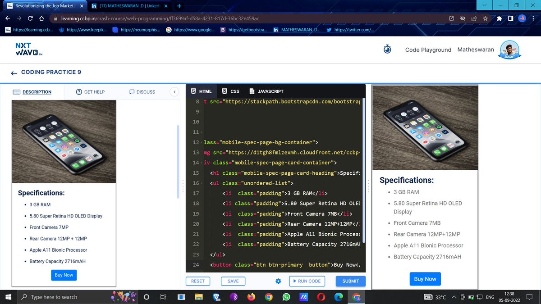Open the Google bookmark
Viewport: 541px width, 304px height.
pyautogui.click(x=190, y=30)
